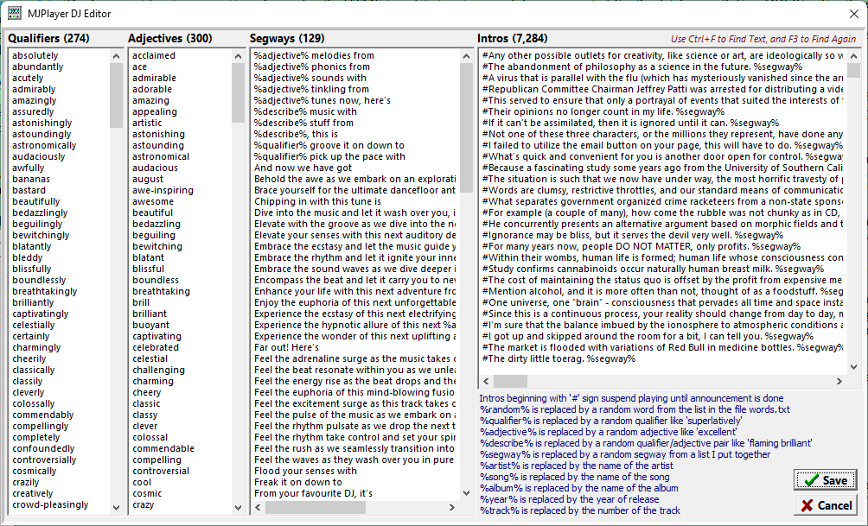
Task: Select 'From your favourite DJ, it's' segway
Action: coord(313,493)
